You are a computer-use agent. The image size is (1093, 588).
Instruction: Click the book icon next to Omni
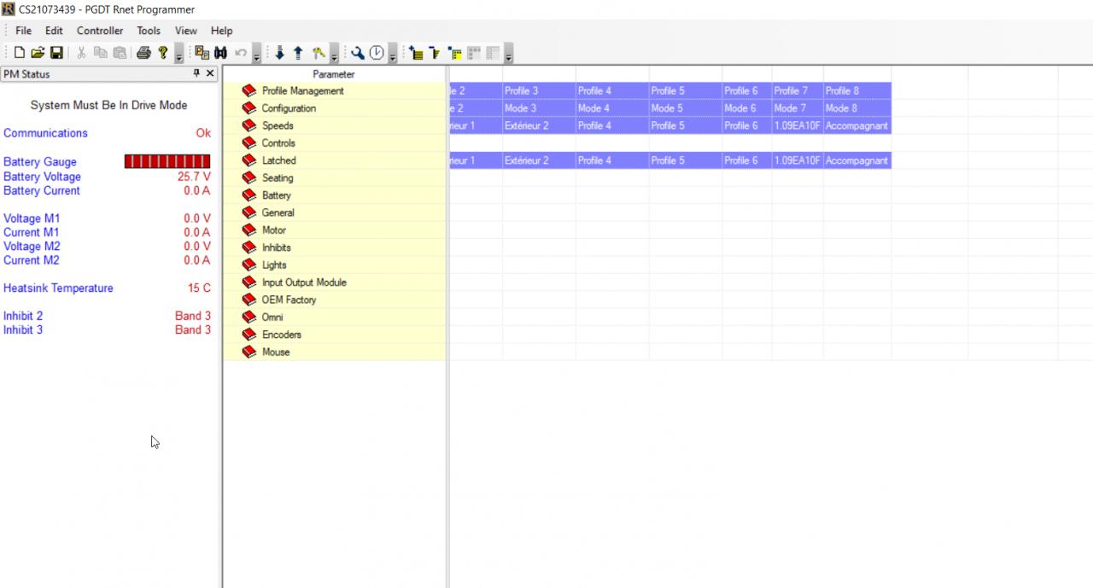pyautogui.click(x=249, y=317)
